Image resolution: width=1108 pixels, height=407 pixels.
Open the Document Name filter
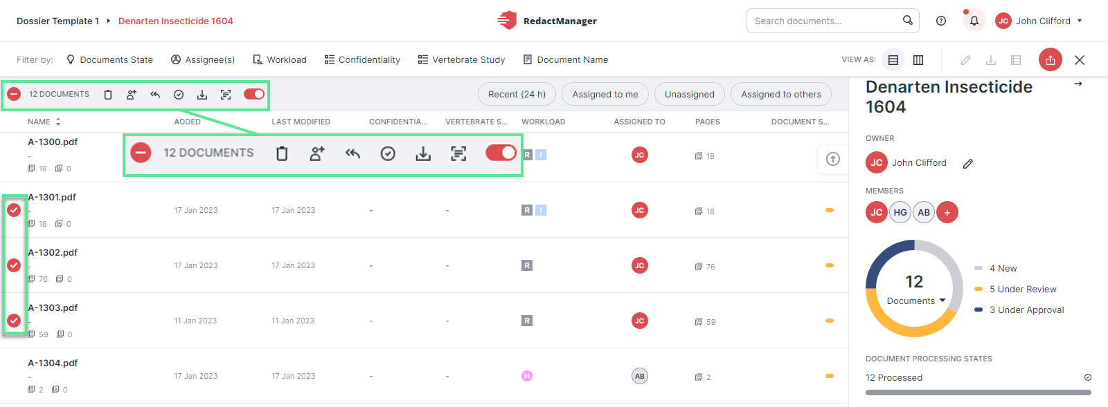[566, 60]
